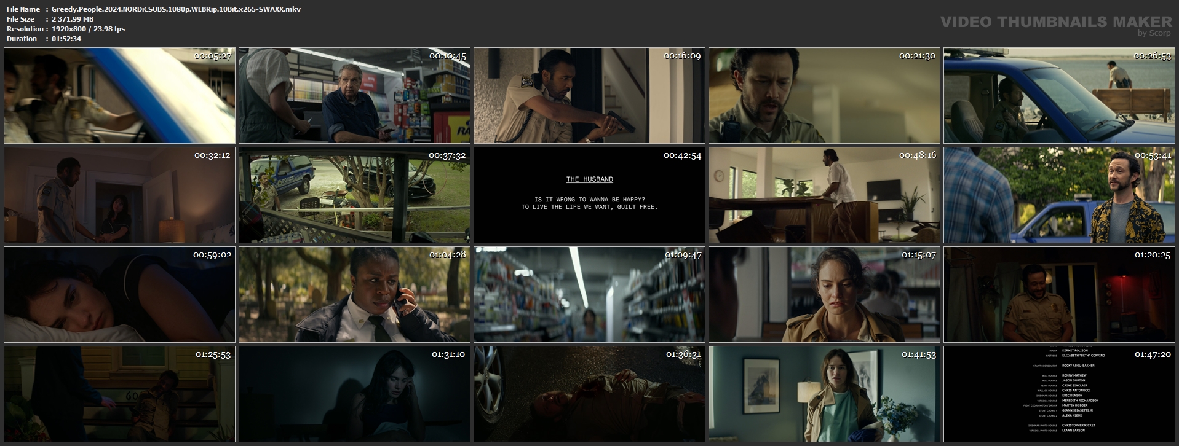Screen dimensions: 1179x446
Task: Select the thumbnail at 00:53:41
Action: coord(1059,195)
